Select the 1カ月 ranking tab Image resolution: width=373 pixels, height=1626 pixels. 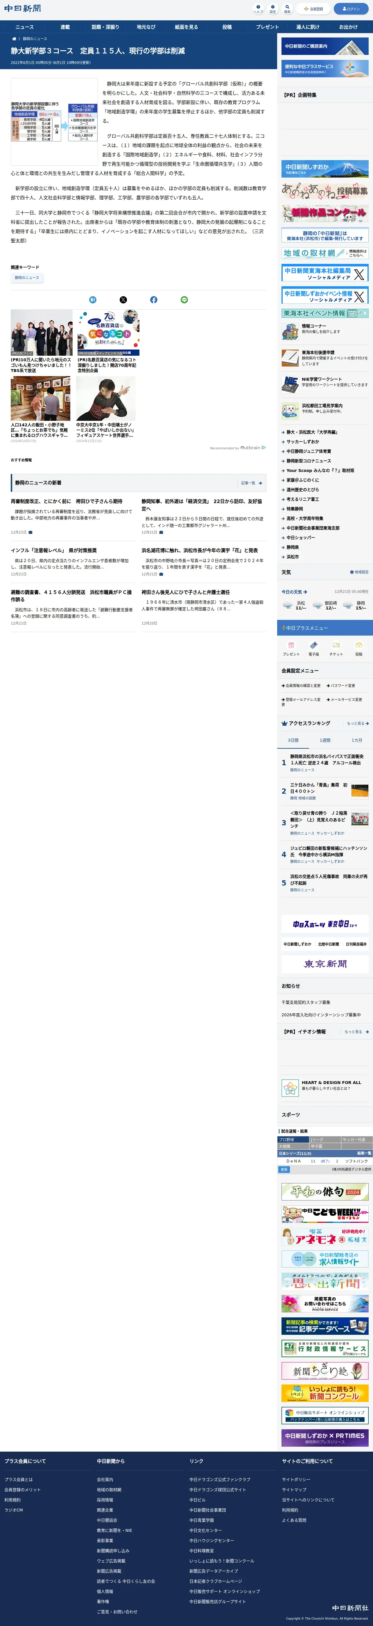357,740
